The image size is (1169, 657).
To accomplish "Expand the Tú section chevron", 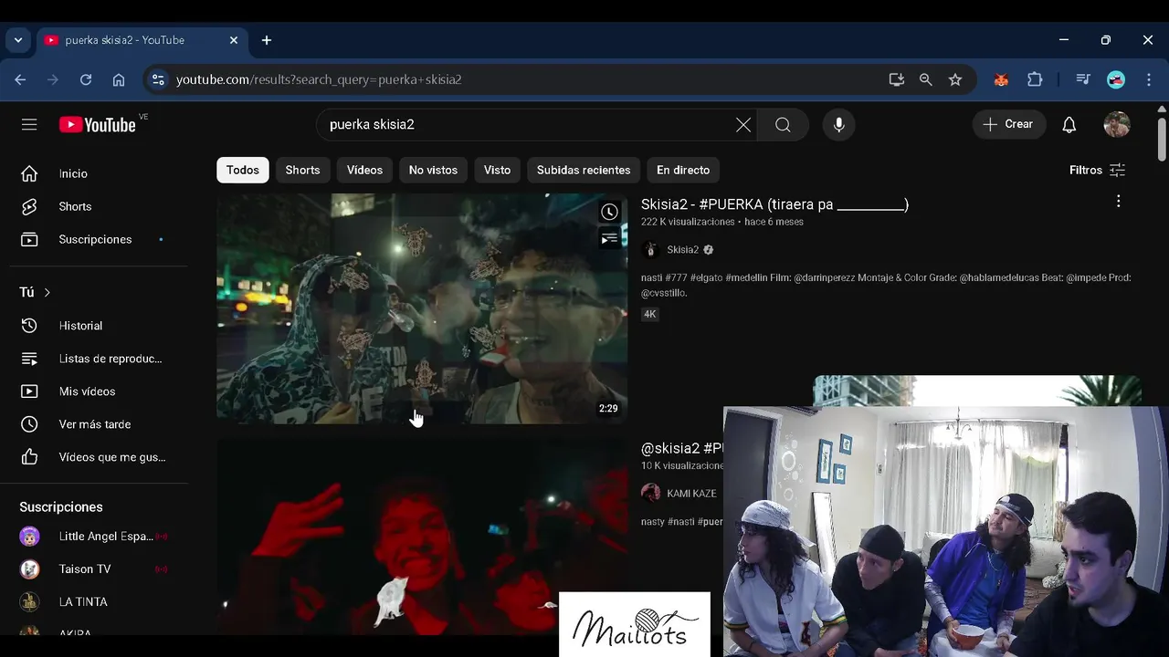I will click(47, 292).
